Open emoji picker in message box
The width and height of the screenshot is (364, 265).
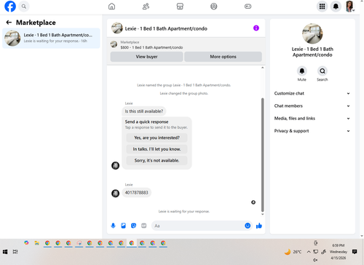(248, 226)
